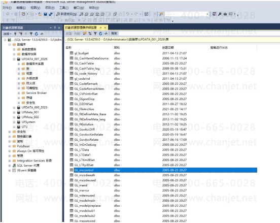280x223 pixels.
Task: Click the Copy icon in main toolbar
Action: pyautogui.click(x=115, y=14)
